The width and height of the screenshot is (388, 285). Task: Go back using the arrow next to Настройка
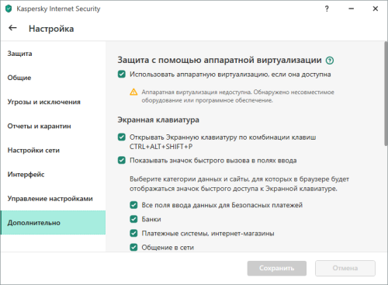click(x=12, y=28)
